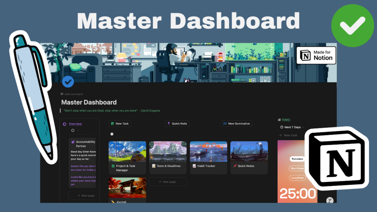
Task: Click the New Summative button
Action: tap(237, 123)
